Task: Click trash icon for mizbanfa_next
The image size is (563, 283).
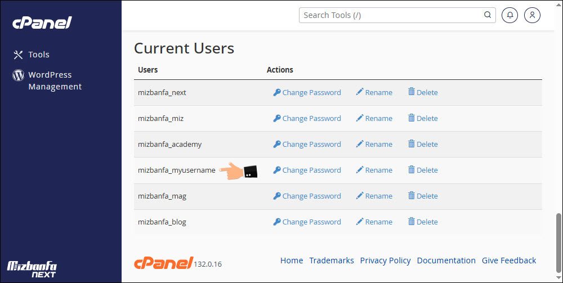Action: pos(412,92)
